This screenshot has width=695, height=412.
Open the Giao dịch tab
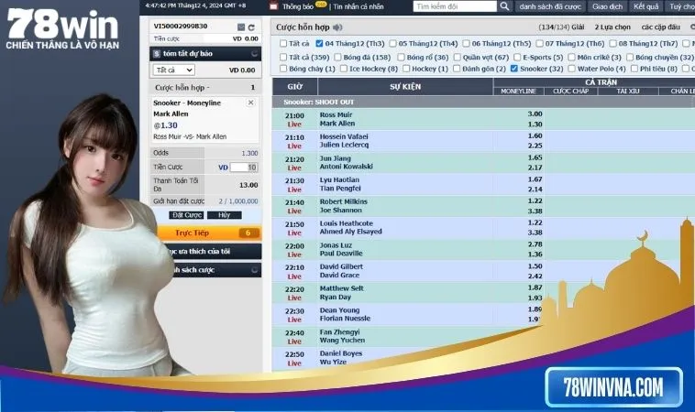coord(607,6)
